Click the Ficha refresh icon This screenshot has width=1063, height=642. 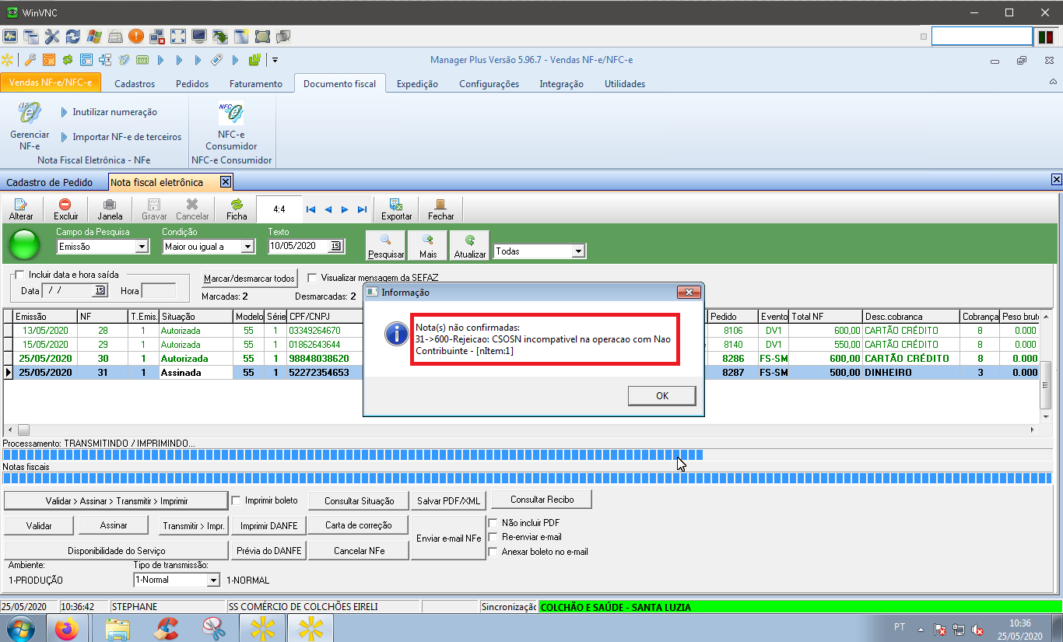tap(237, 205)
